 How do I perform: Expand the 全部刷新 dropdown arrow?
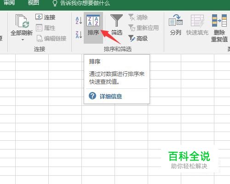23,40
